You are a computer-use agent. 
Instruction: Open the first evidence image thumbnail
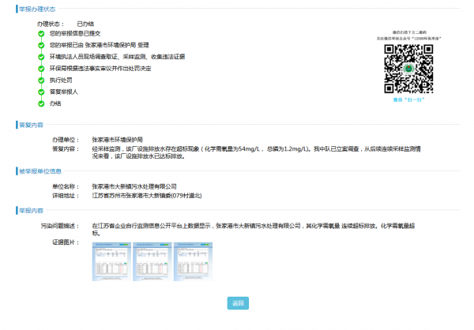111,261
